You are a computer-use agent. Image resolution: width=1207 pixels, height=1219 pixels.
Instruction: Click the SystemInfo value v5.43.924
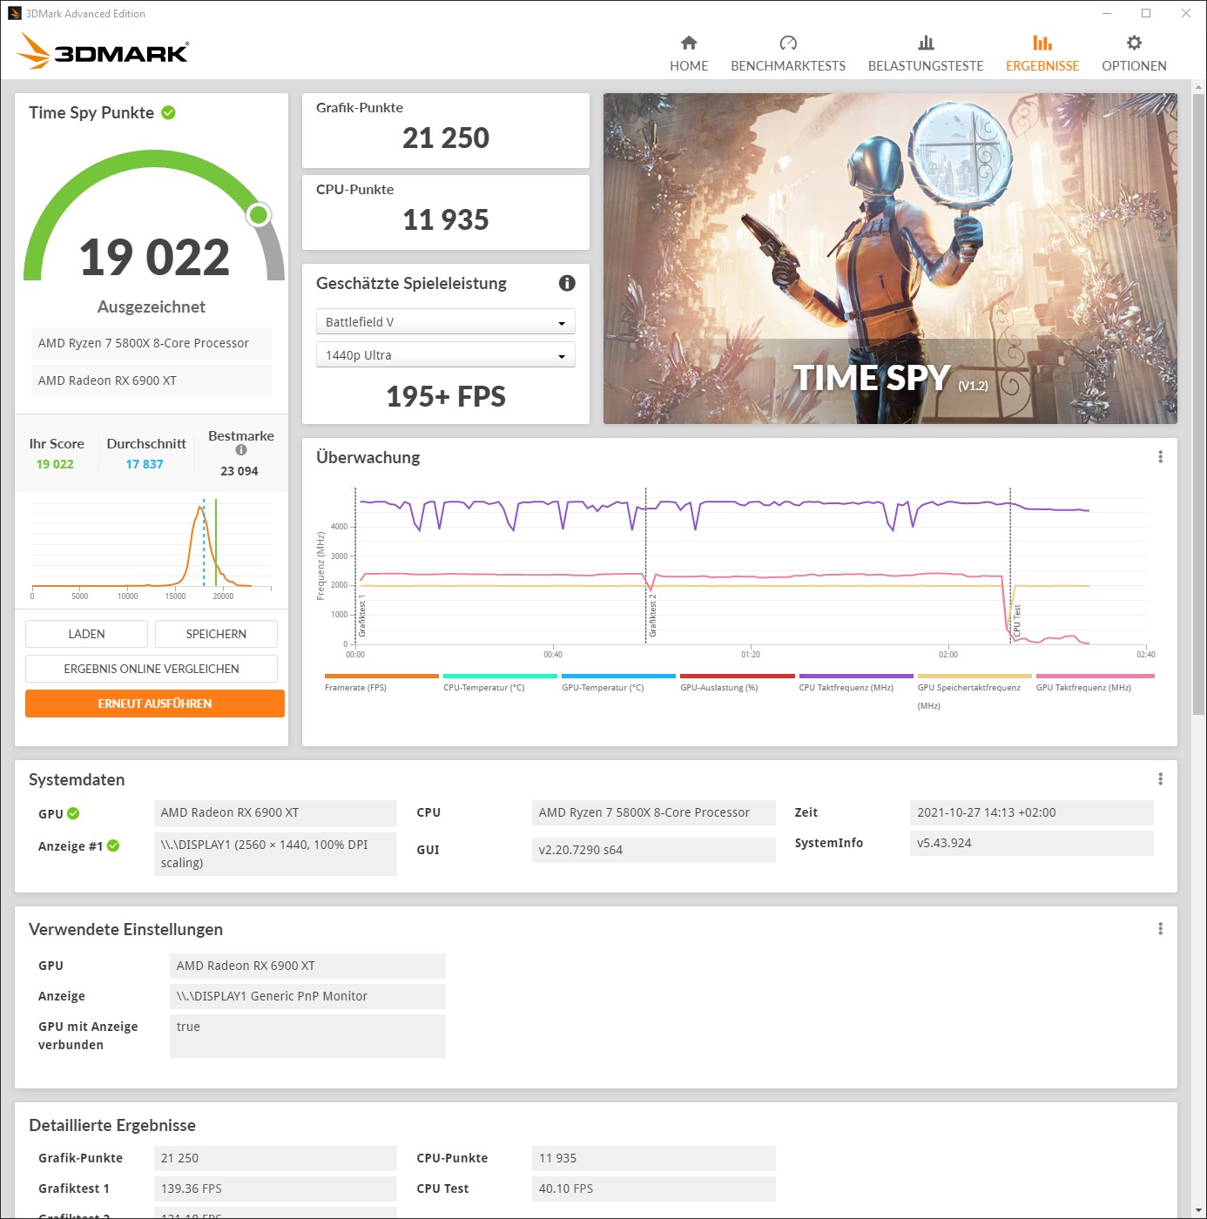pos(1031,843)
